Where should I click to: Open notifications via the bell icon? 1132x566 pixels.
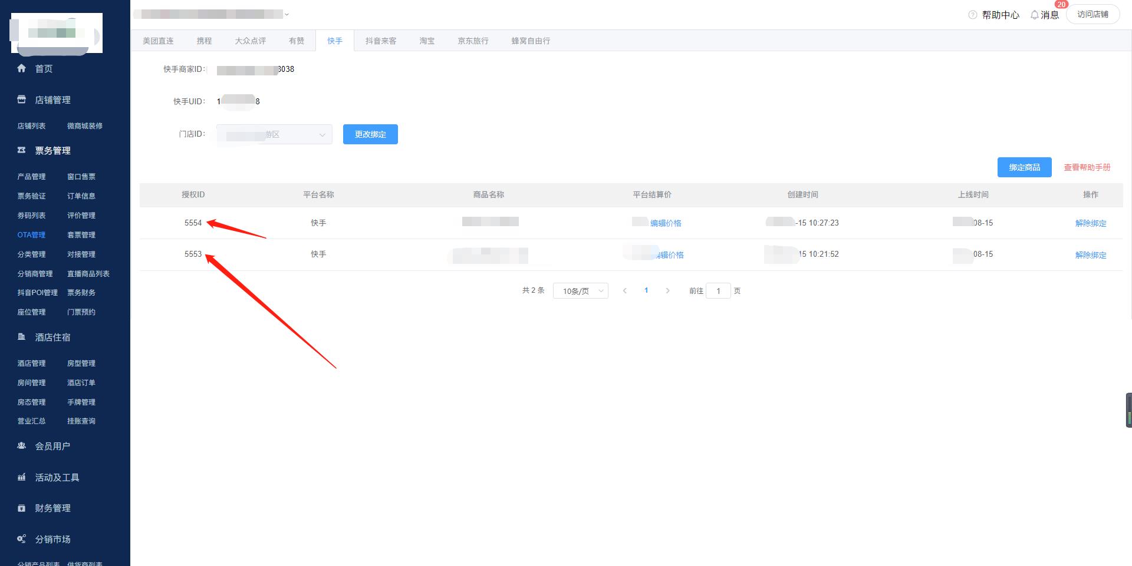click(x=1034, y=15)
